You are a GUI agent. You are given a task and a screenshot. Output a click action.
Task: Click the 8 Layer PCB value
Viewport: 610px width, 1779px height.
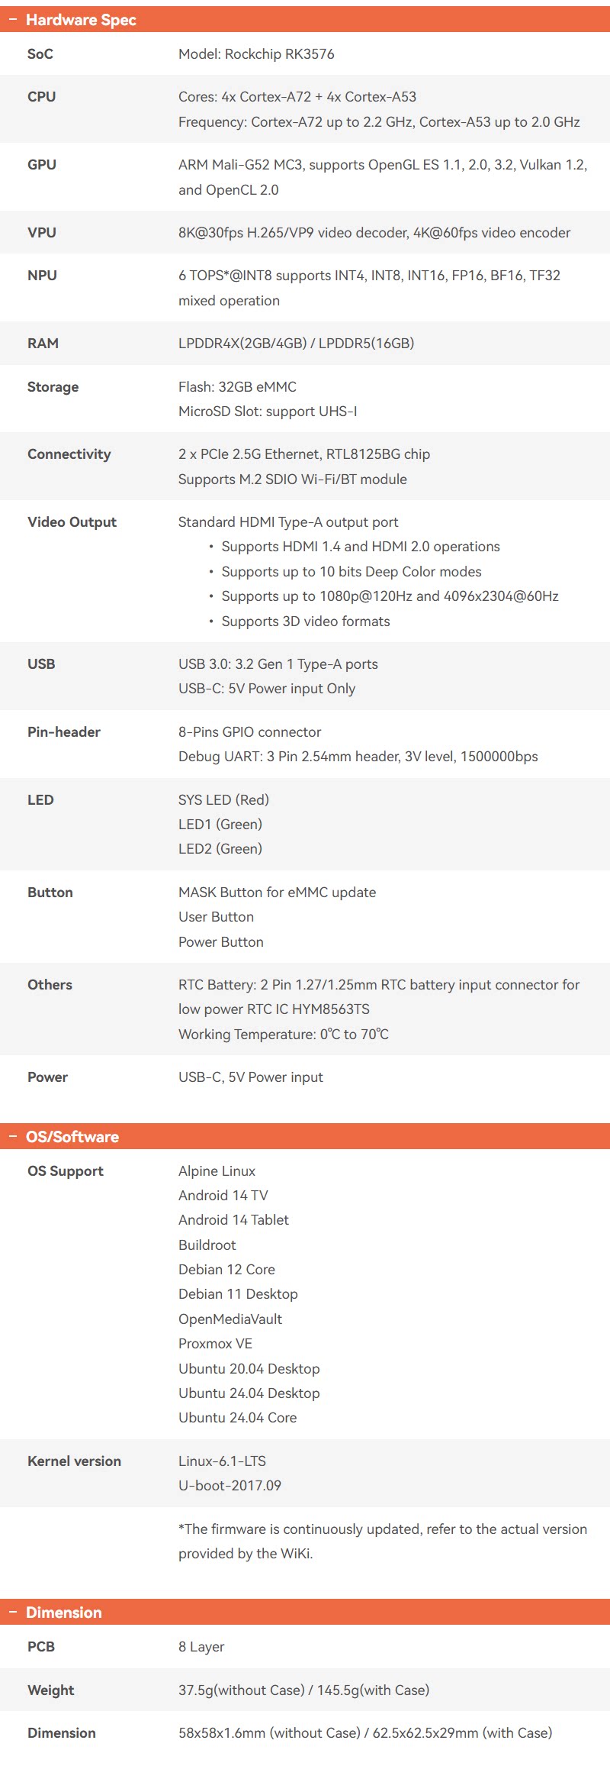(201, 1646)
